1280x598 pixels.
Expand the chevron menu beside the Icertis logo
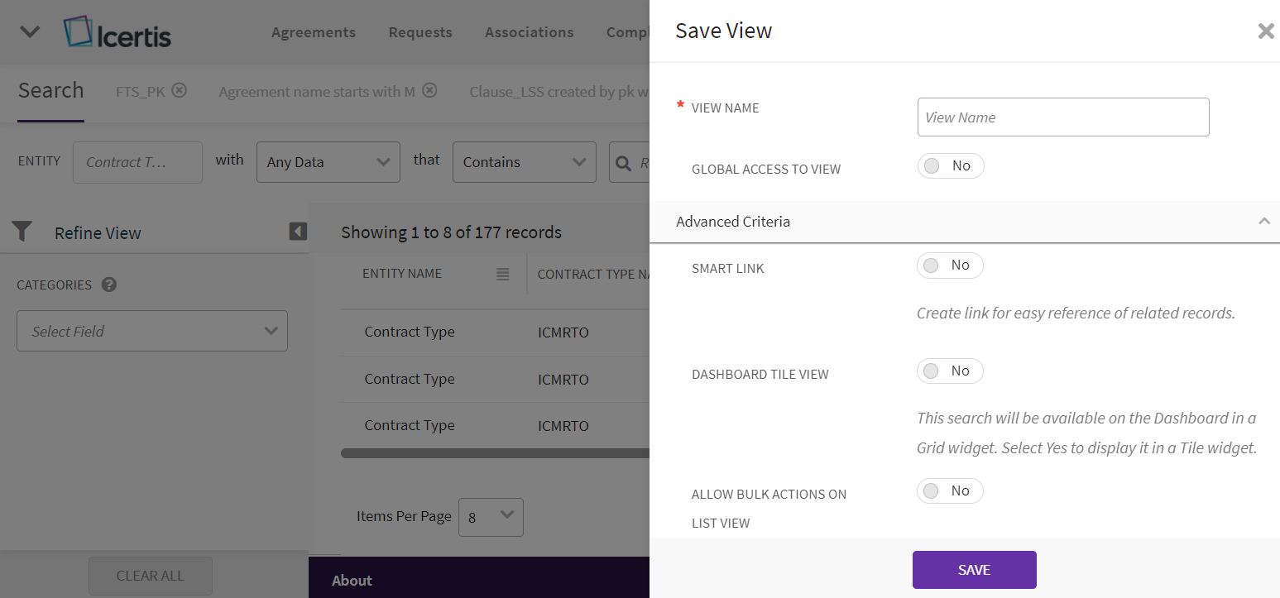(30, 32)
